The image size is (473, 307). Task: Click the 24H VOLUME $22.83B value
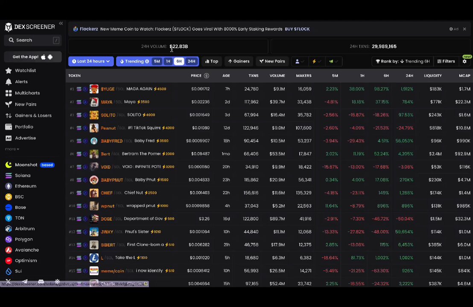tap(178, 47)
